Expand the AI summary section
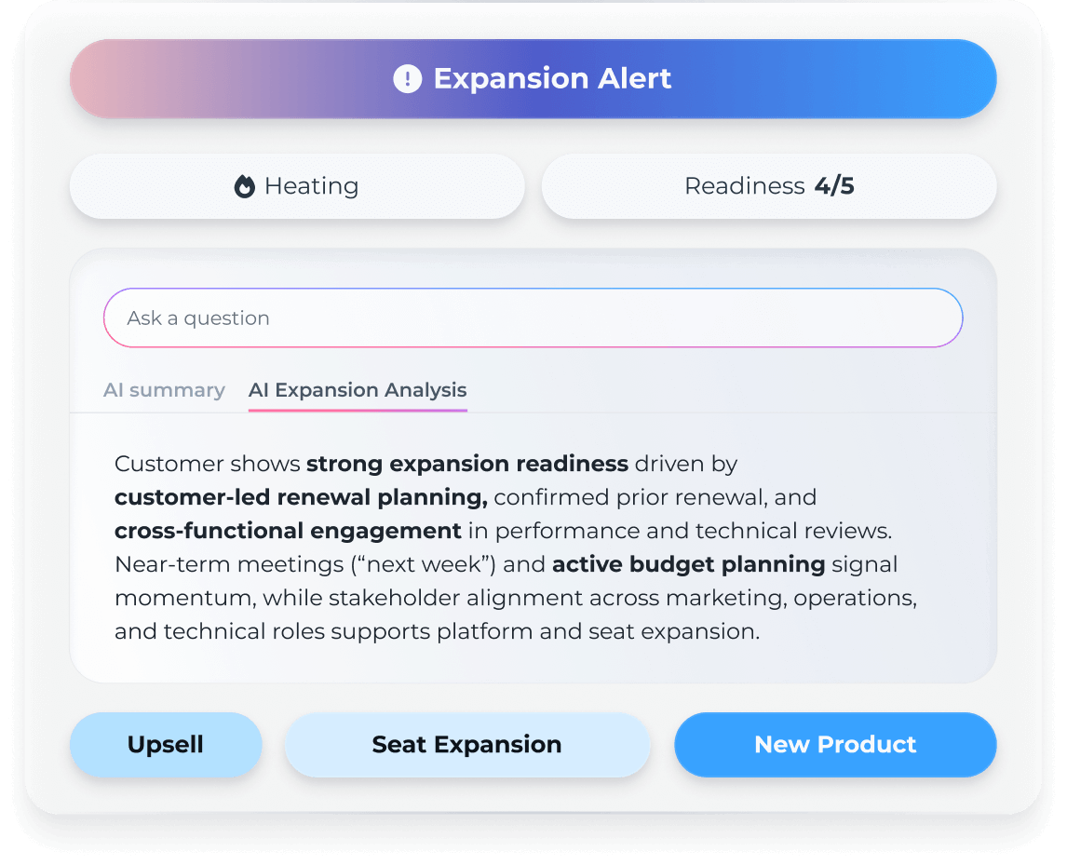Viewport: 1067px width, 865px height. (x=164, y=389)
